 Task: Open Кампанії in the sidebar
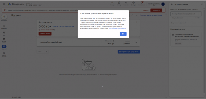pos(4,27)
